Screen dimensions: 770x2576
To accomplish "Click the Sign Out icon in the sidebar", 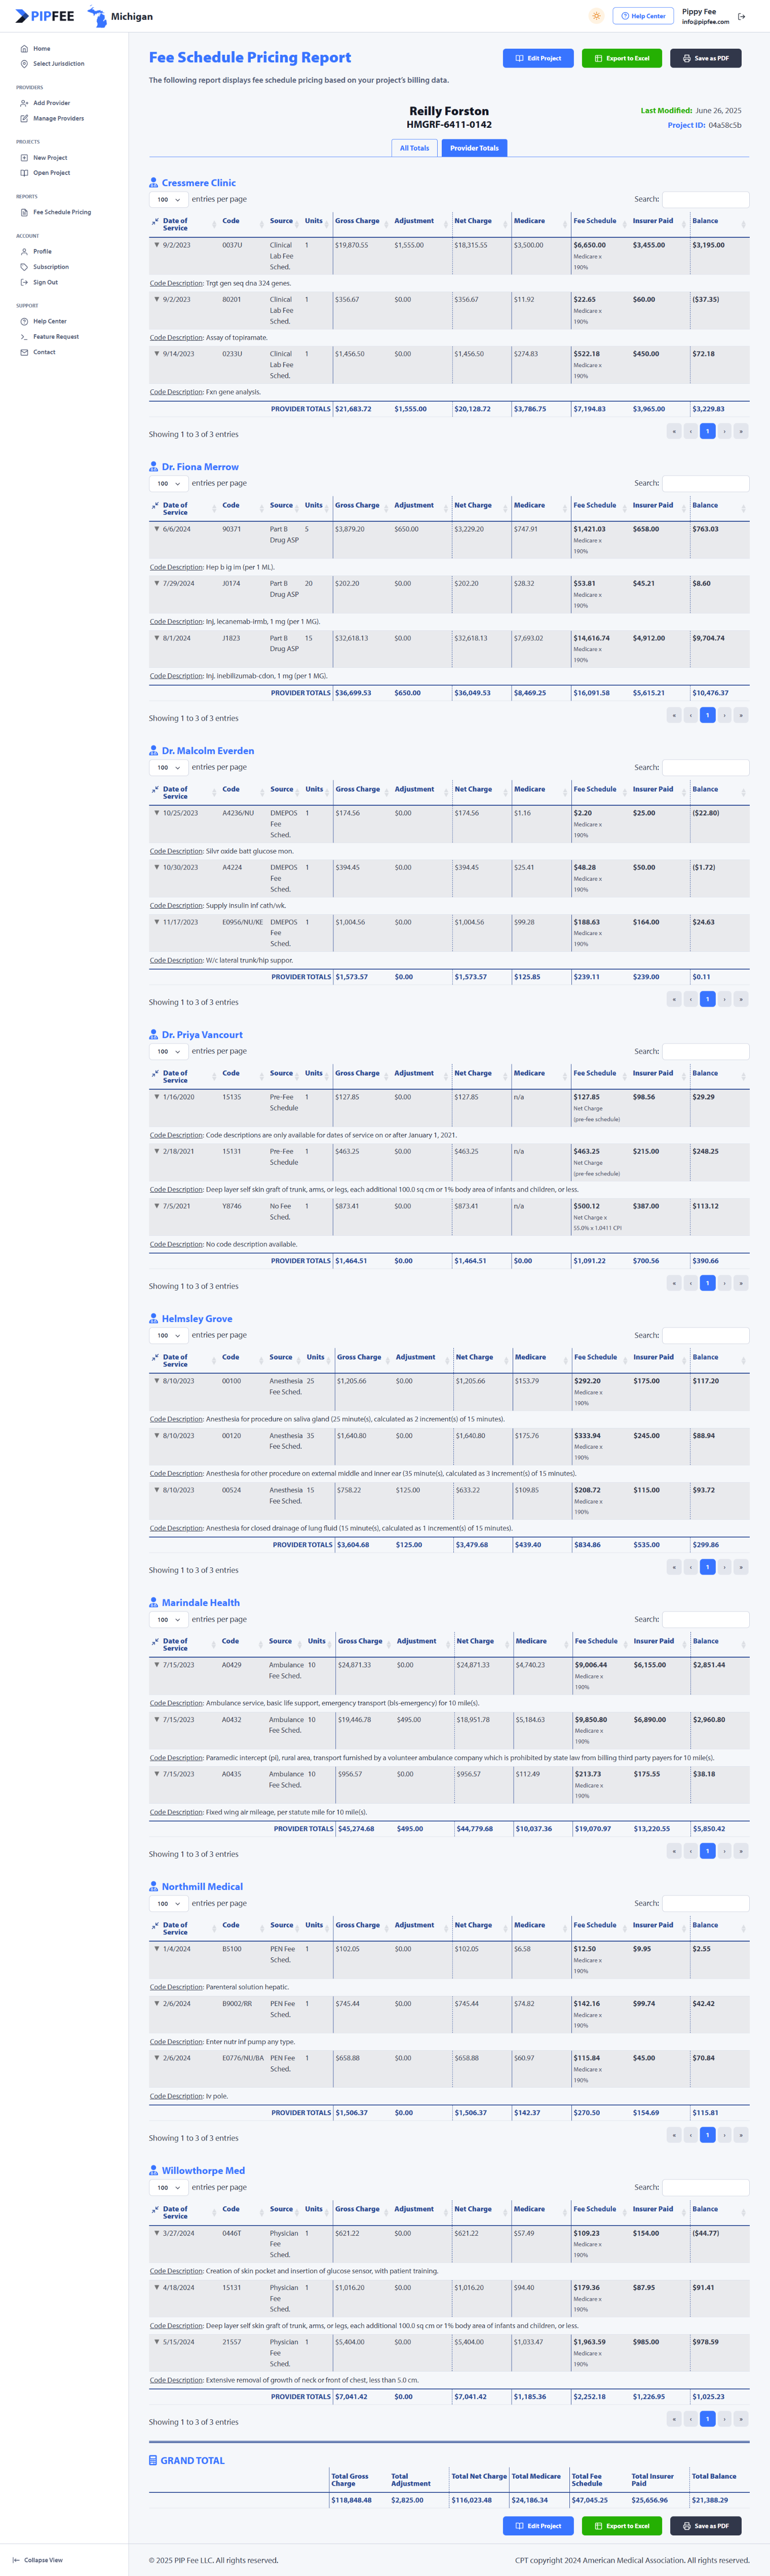I will click(24, 282).
